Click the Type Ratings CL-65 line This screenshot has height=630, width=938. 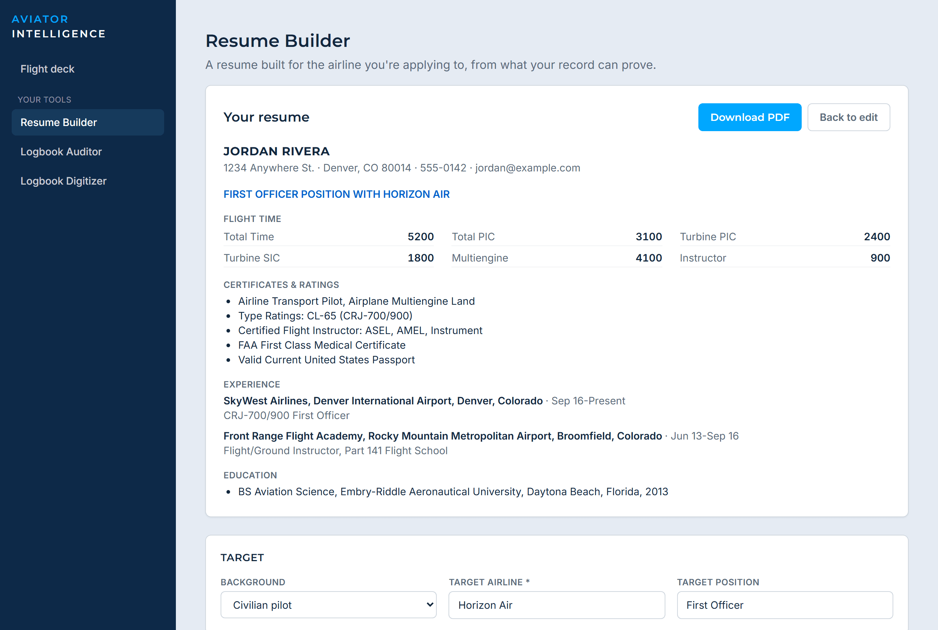tap(325, 316)
